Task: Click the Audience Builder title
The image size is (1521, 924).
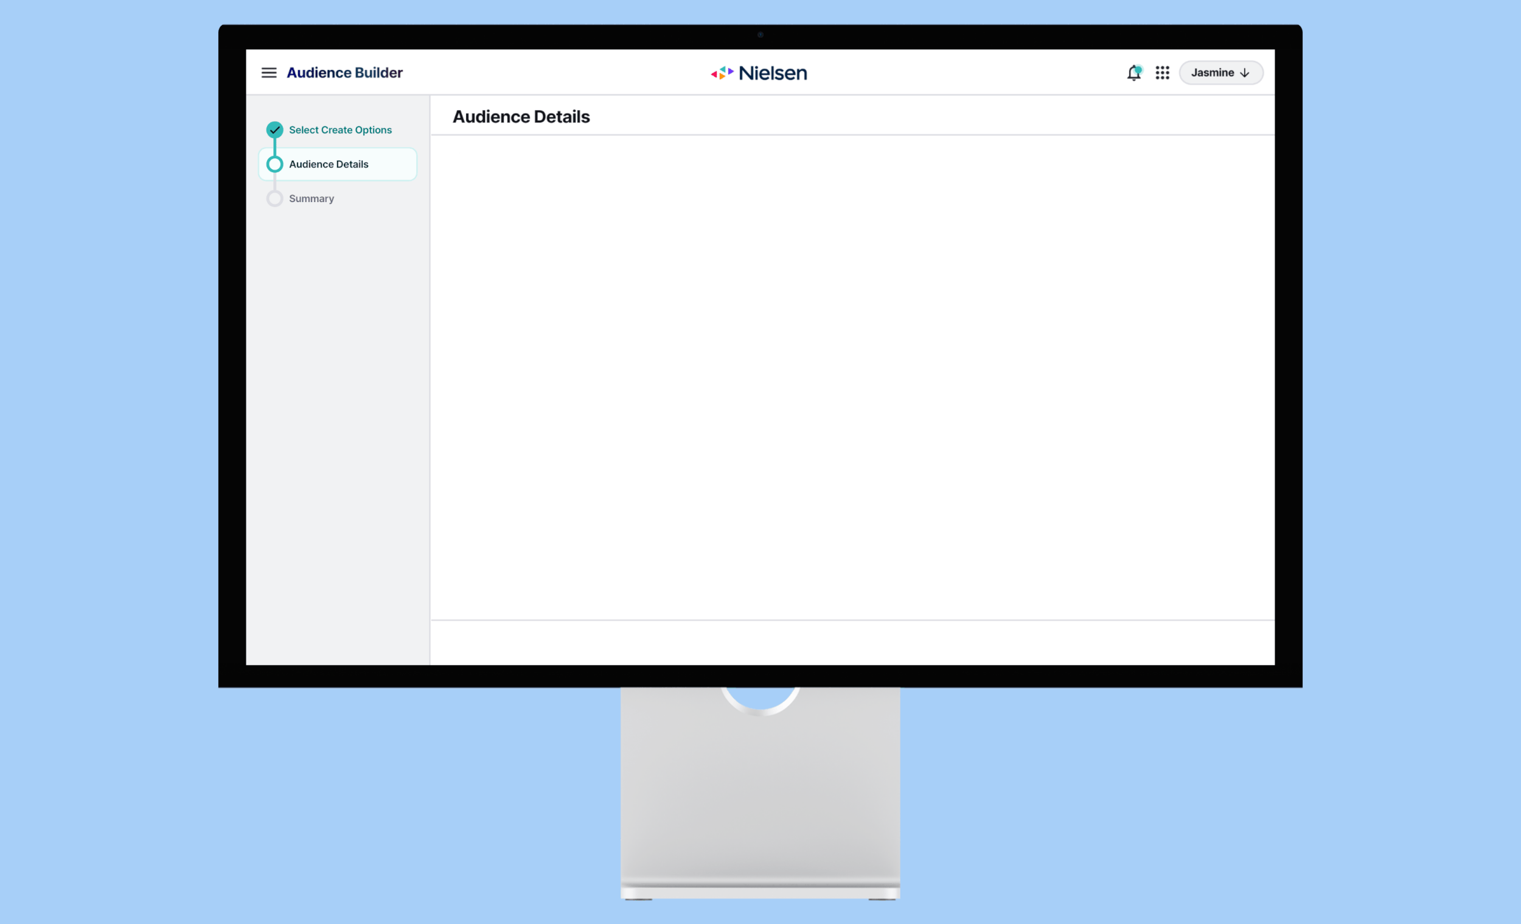Action: pyautogui.click(x=344, y=73)
